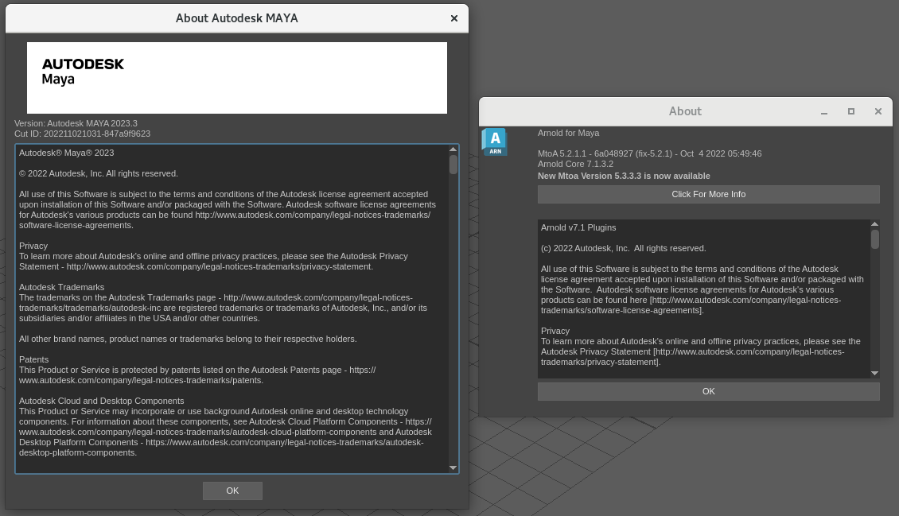This screenshot has height=516, width=899.
Task: Click the Arnold license text scrollbar handle
Action: coord(874,239)
